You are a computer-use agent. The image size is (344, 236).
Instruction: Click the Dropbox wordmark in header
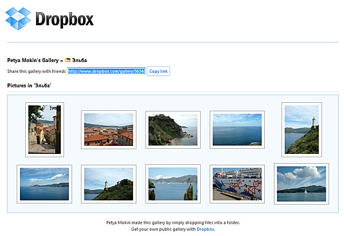click(64, 20)
